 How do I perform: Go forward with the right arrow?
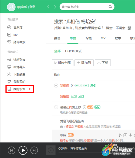click(55, 7)
